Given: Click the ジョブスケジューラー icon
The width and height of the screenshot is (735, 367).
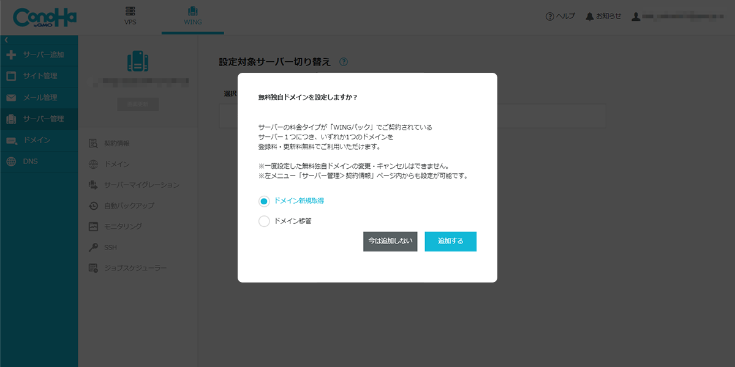Looking at the screenshot, I should click(93, 268).
